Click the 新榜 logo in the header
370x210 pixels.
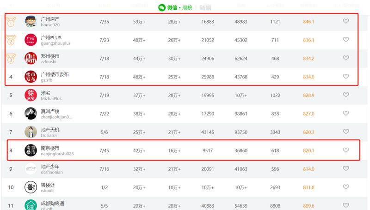coord(205,7)
